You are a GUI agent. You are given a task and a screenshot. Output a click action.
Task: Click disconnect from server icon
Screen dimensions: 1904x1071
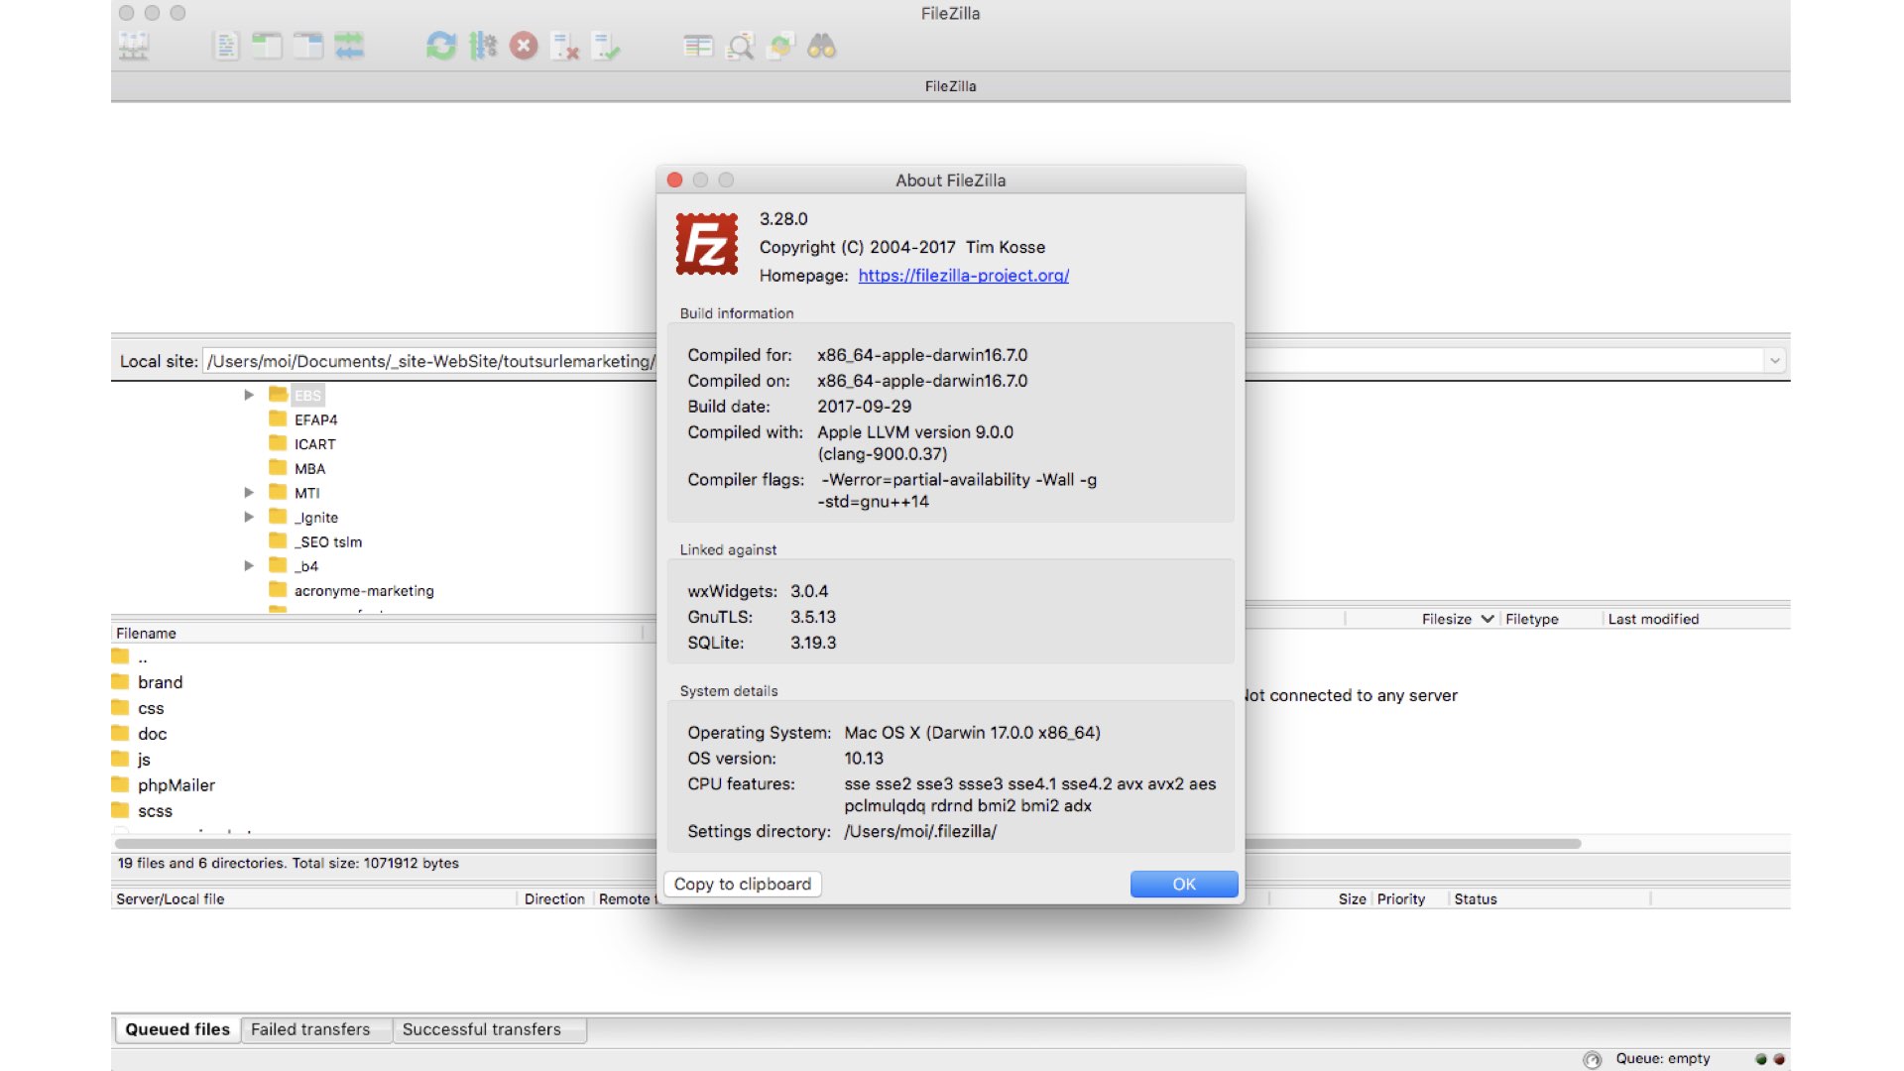tap(564, 46)
